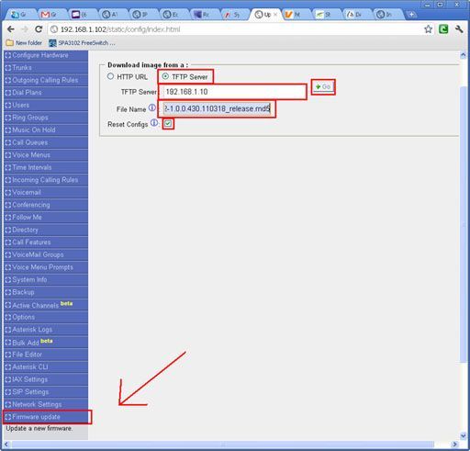Open Music On Hold
The height and width of the screenshot is (451, 470).
(46, 130)
